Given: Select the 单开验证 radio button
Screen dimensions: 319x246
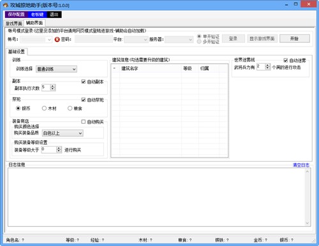Looking at the screenshot, I should click(x=209, y=36).
